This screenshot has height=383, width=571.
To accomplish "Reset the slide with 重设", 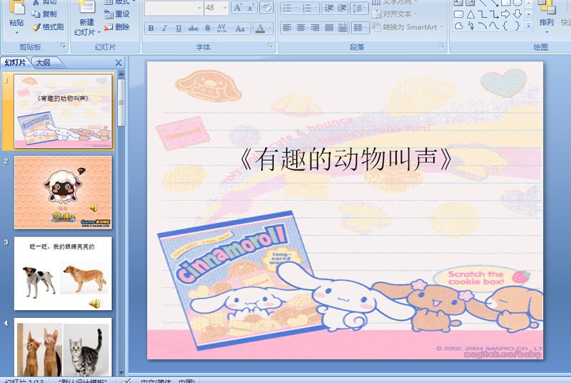I will tap(117, 14).
